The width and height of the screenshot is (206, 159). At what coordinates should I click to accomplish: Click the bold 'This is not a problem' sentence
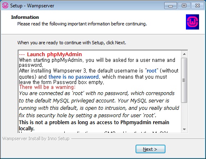coord(94,125)
